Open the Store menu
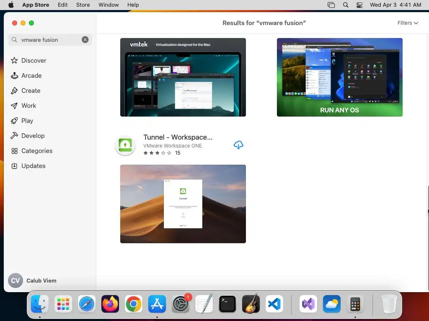Viewport: 429px width, 321px height. (83, 5)
